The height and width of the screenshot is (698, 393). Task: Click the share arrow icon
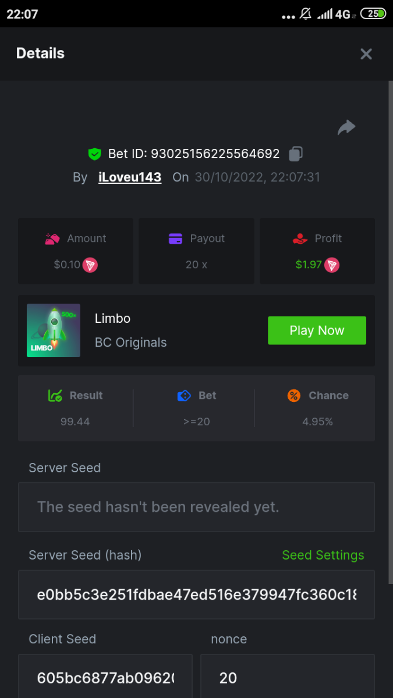pyautogui.click(x=346, y=127)
